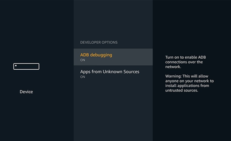Click the ON status under ADB debugging
Screen dimensions: 231x141
(83, 60)
